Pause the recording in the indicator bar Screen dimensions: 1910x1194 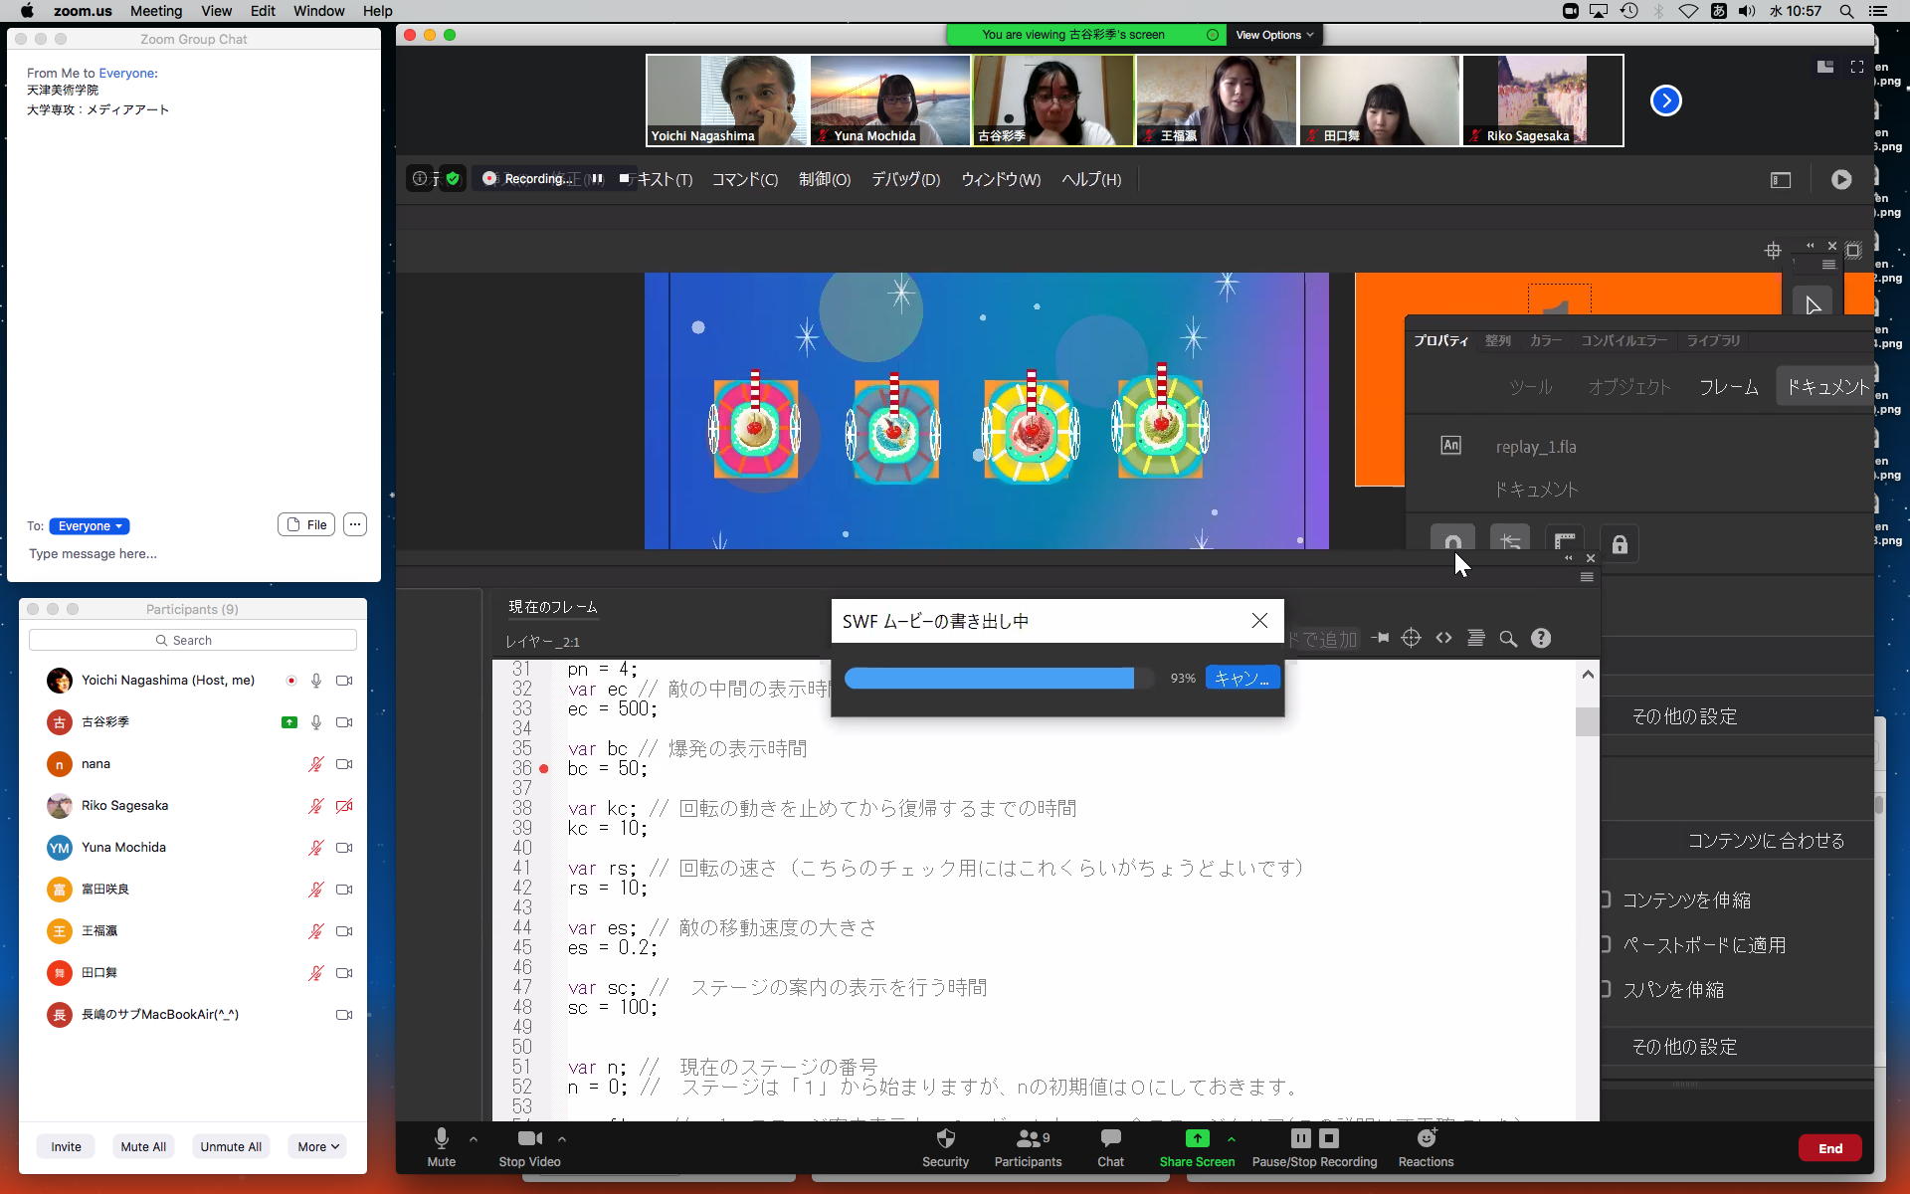coord(597,179)
